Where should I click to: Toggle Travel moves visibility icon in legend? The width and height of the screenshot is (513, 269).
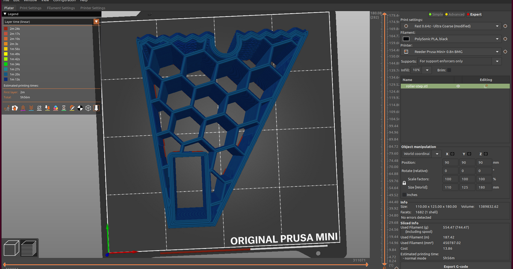click(x=7, y=108)
